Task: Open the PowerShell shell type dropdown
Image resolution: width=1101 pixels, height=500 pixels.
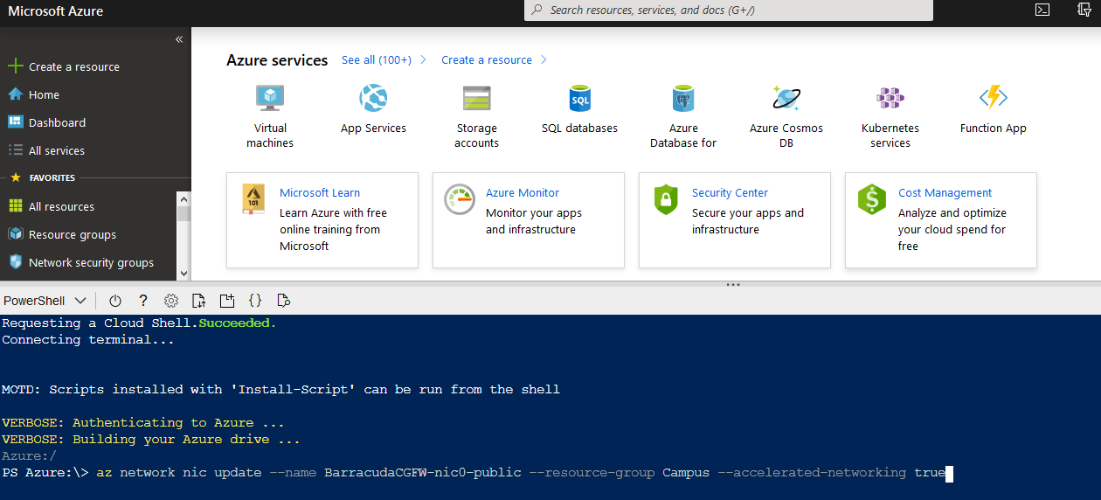Action: tap(45, 301)
